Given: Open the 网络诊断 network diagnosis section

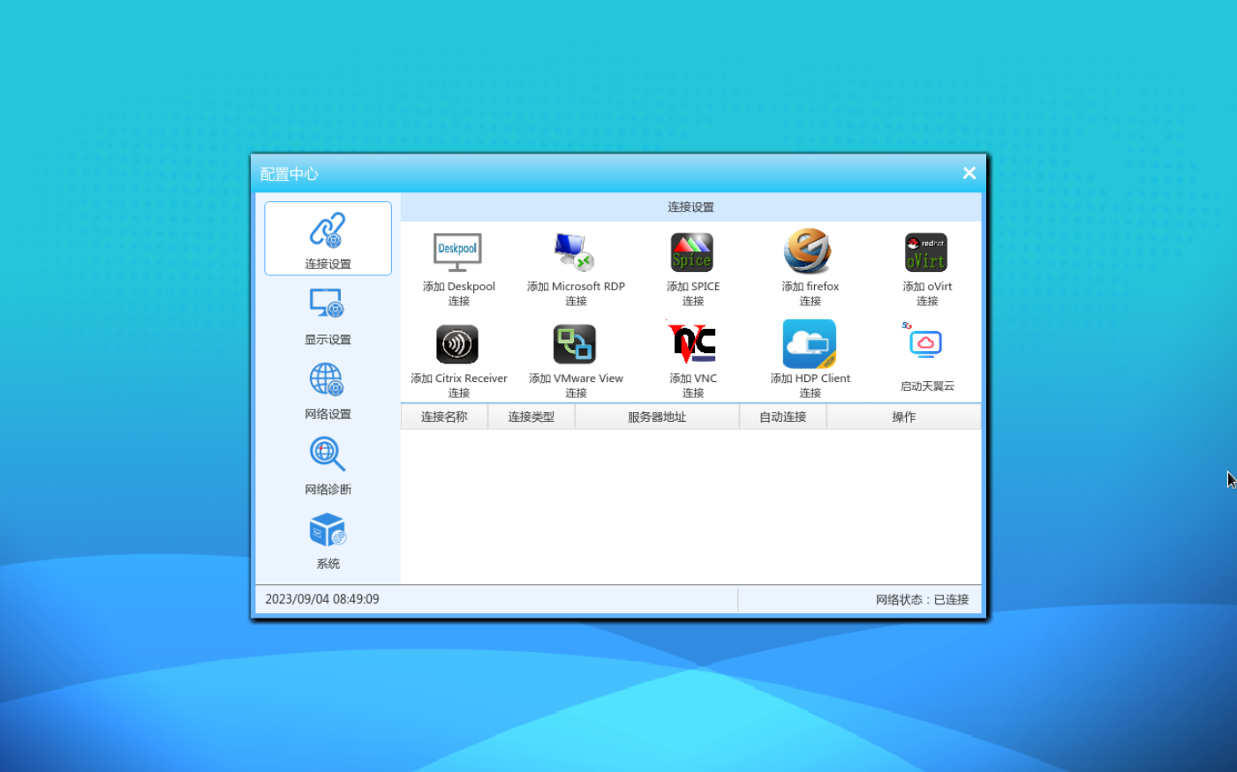Looking at the screenshot, I should tap(328, 466).
